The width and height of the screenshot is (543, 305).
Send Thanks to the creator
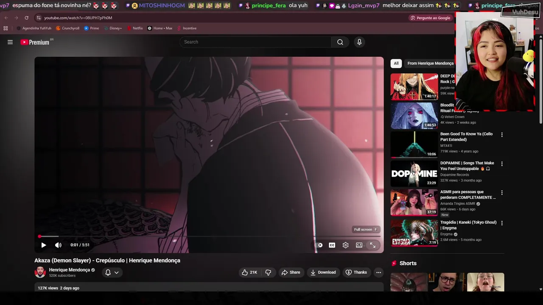click(x=356, y=272)
